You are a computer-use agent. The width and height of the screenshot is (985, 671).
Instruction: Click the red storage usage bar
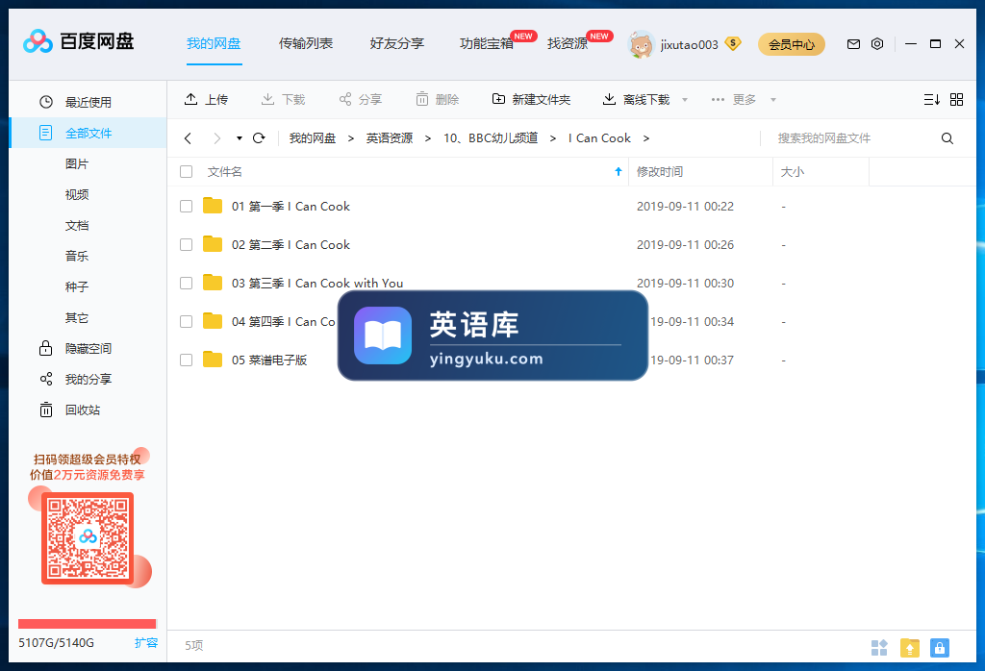tap(88, 623)
